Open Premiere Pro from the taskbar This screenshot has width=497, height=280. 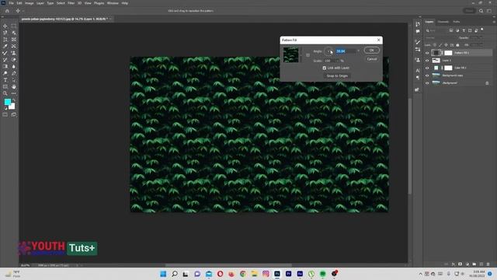coord(288,274)
